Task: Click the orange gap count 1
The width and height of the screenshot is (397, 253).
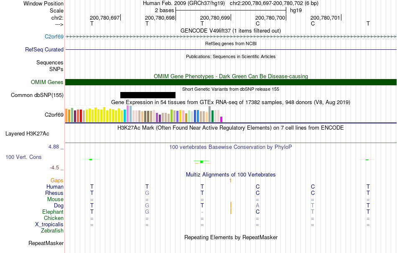Action: [230, 180]
